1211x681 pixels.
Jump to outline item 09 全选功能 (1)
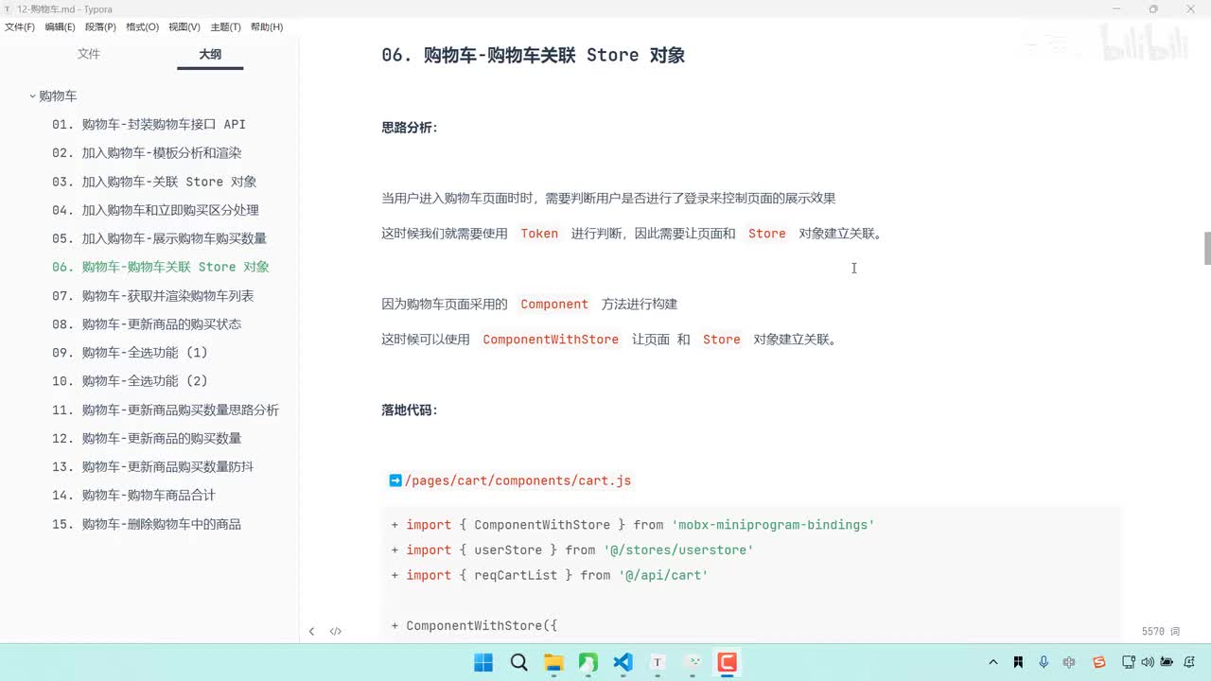[x=130, y=353]
